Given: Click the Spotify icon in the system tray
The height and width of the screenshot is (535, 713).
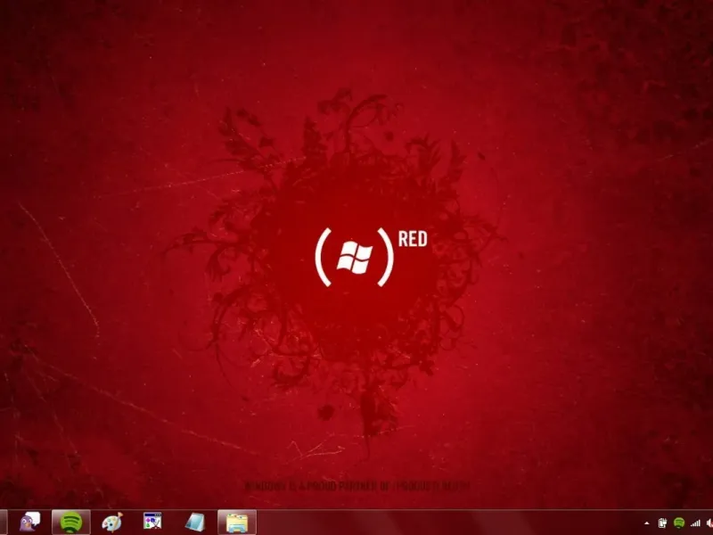Looking at the screenshot, I should [679, 523].
